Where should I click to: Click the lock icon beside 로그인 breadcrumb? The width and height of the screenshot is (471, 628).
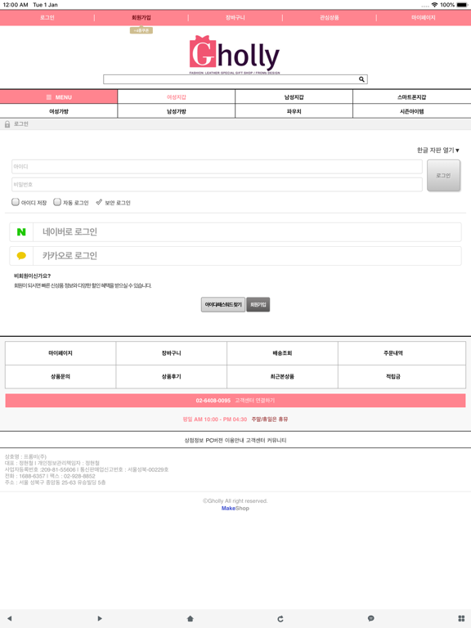tap(7, 124)
